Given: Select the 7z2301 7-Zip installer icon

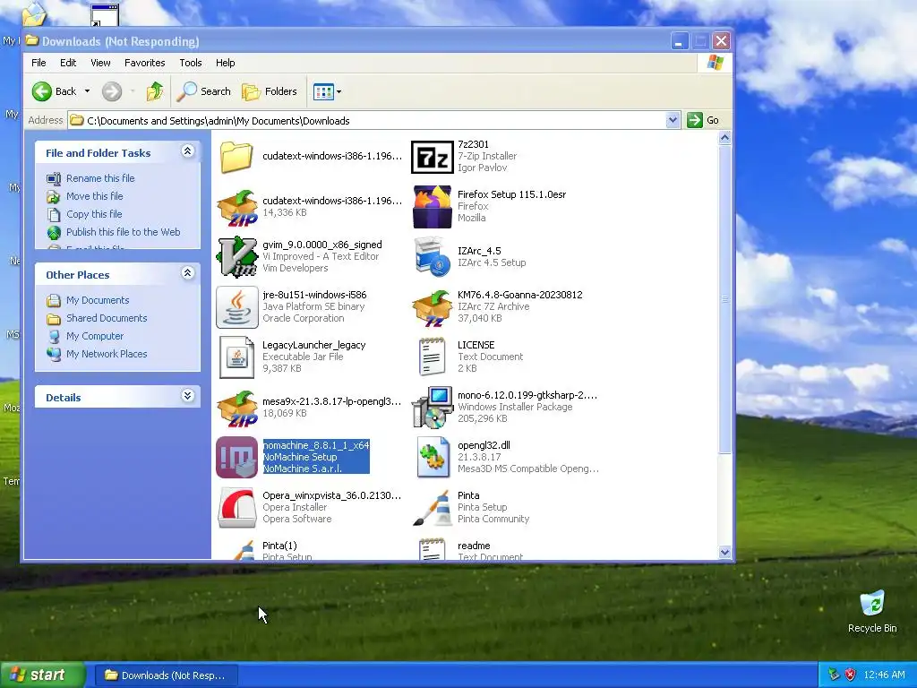Looking at the screenshot, I should click(433, 157).
